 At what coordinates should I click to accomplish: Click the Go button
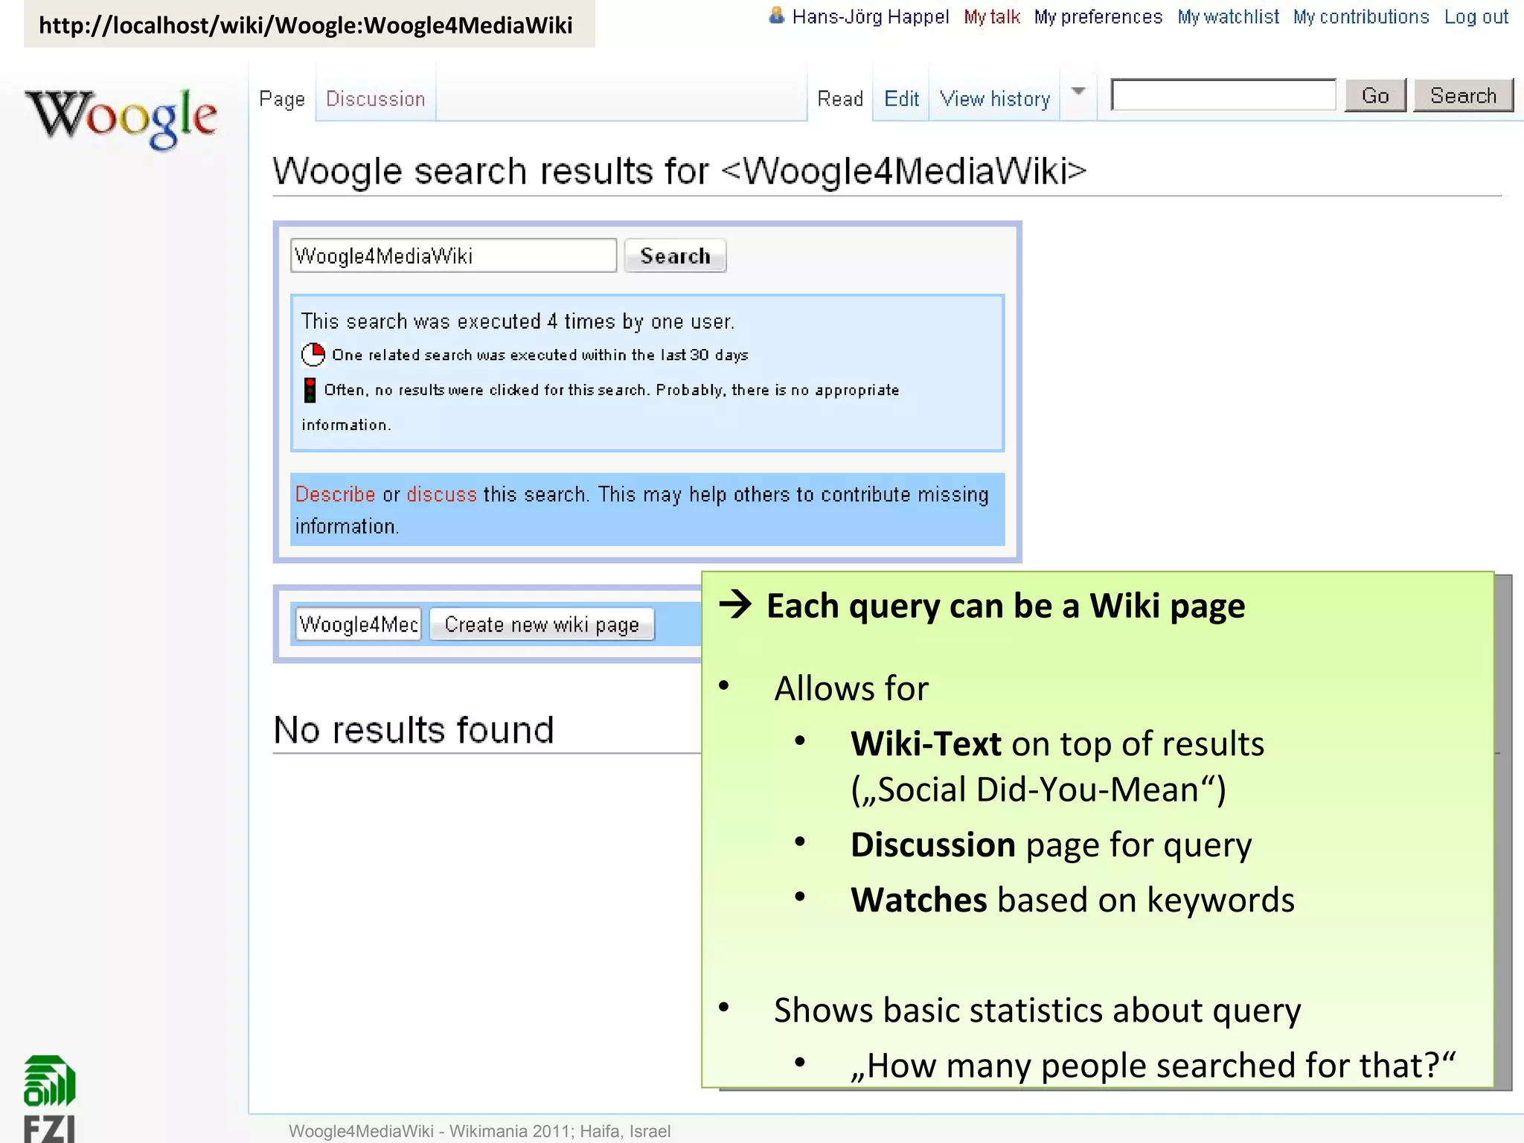point(1375,95)
